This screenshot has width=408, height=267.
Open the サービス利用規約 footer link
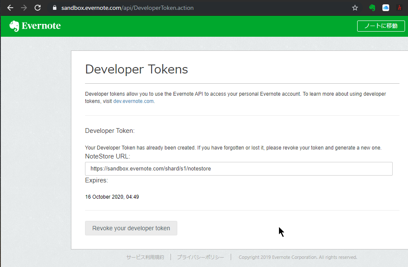click(145, 257)
